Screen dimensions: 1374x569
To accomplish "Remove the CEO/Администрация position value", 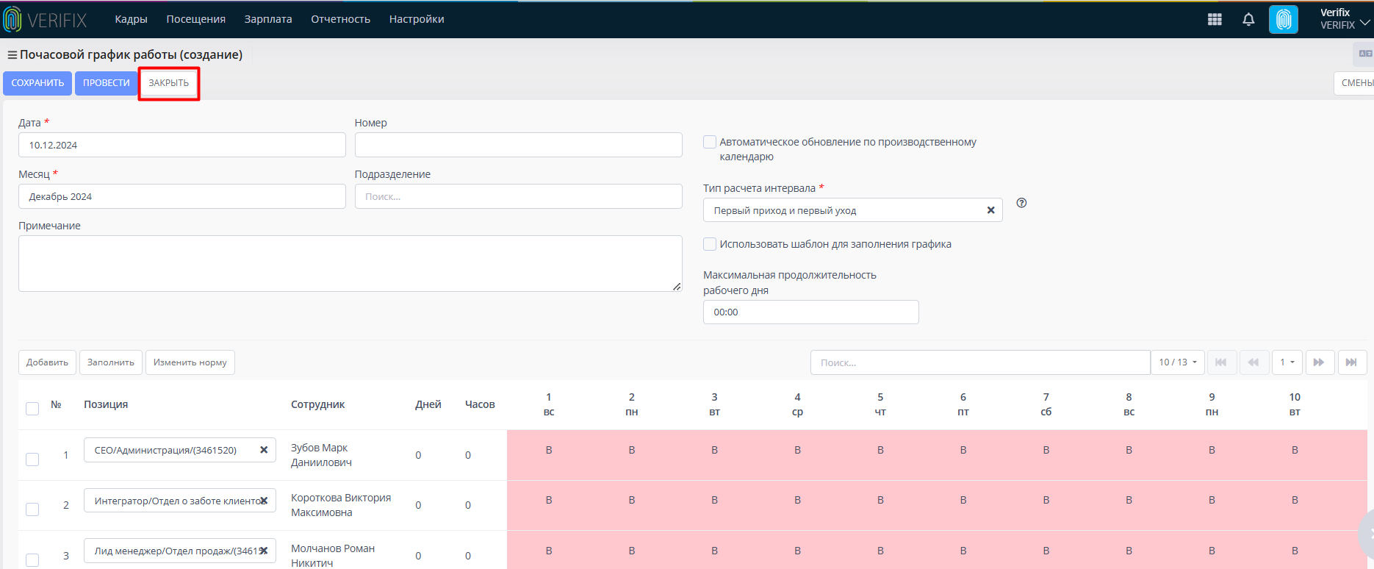I will point(264,450).
